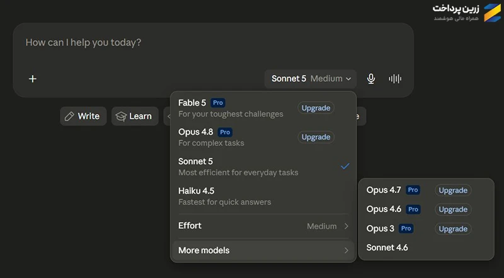The width and height of the screenshot is (504, 278).
Task: Click the Pro badge beside Opus 4.8
Action: [x=225, y=132]
